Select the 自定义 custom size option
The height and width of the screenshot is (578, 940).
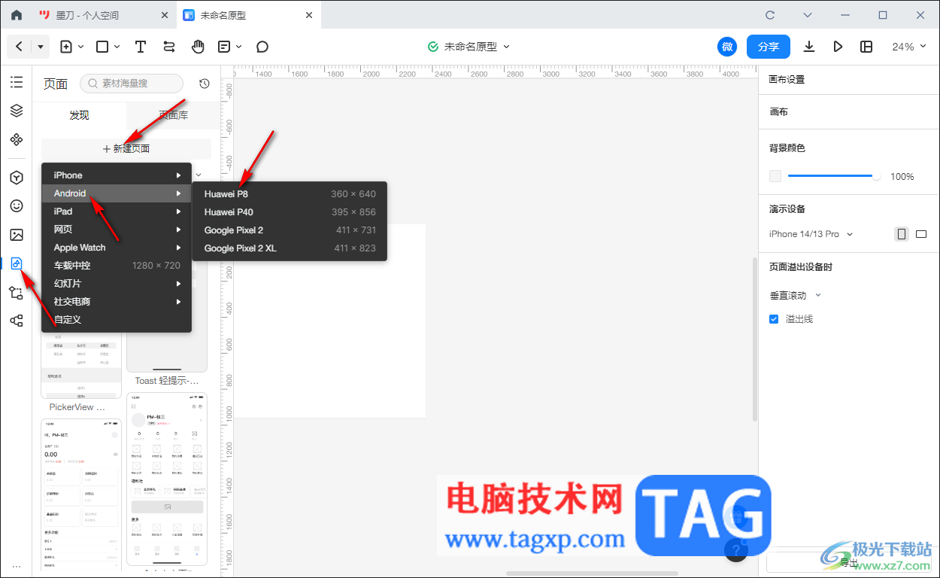(x=117, y=320)
